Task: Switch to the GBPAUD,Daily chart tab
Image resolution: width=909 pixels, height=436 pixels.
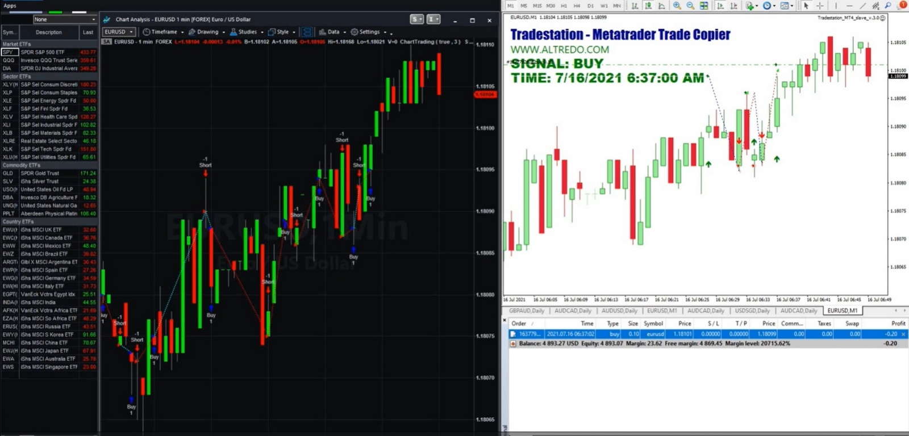Action: [x=527, y=311]
